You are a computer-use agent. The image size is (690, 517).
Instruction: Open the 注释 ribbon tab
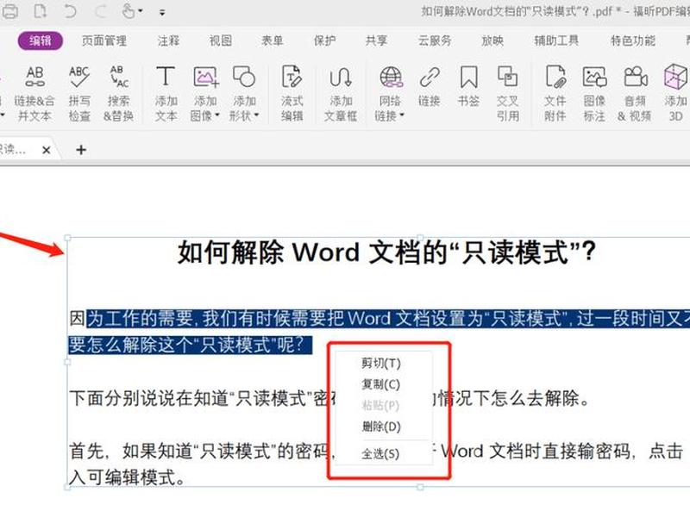pyautogui.click(x=168, y=40)
